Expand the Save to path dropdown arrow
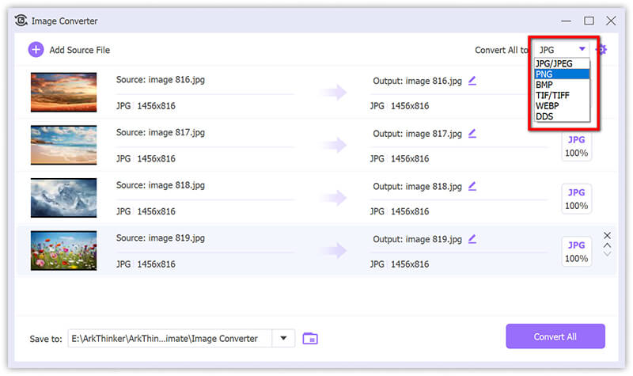 coord(283,338)
